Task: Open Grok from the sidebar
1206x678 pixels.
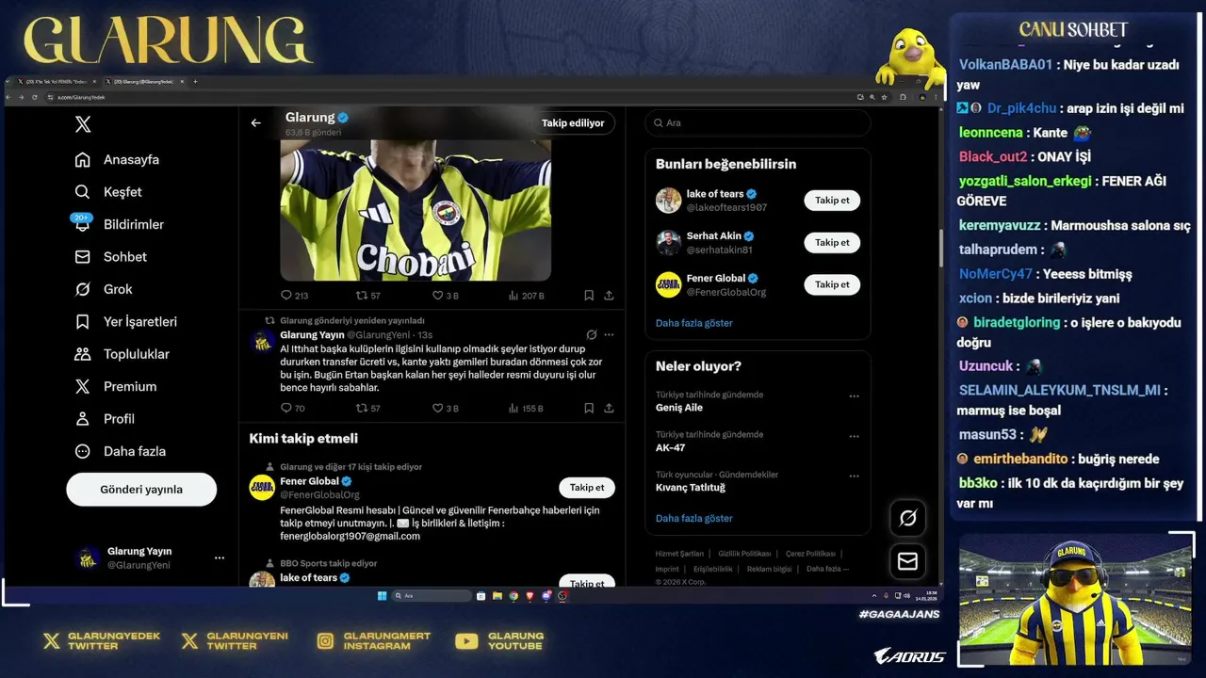Action: pos(104,289)
